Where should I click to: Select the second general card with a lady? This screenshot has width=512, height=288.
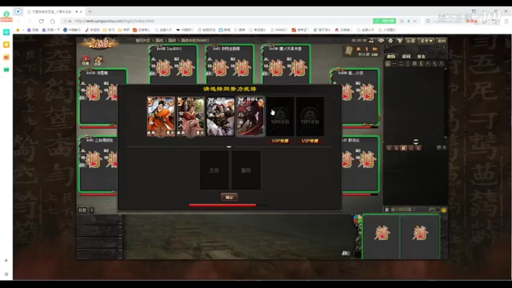click(x=191, y=116)
